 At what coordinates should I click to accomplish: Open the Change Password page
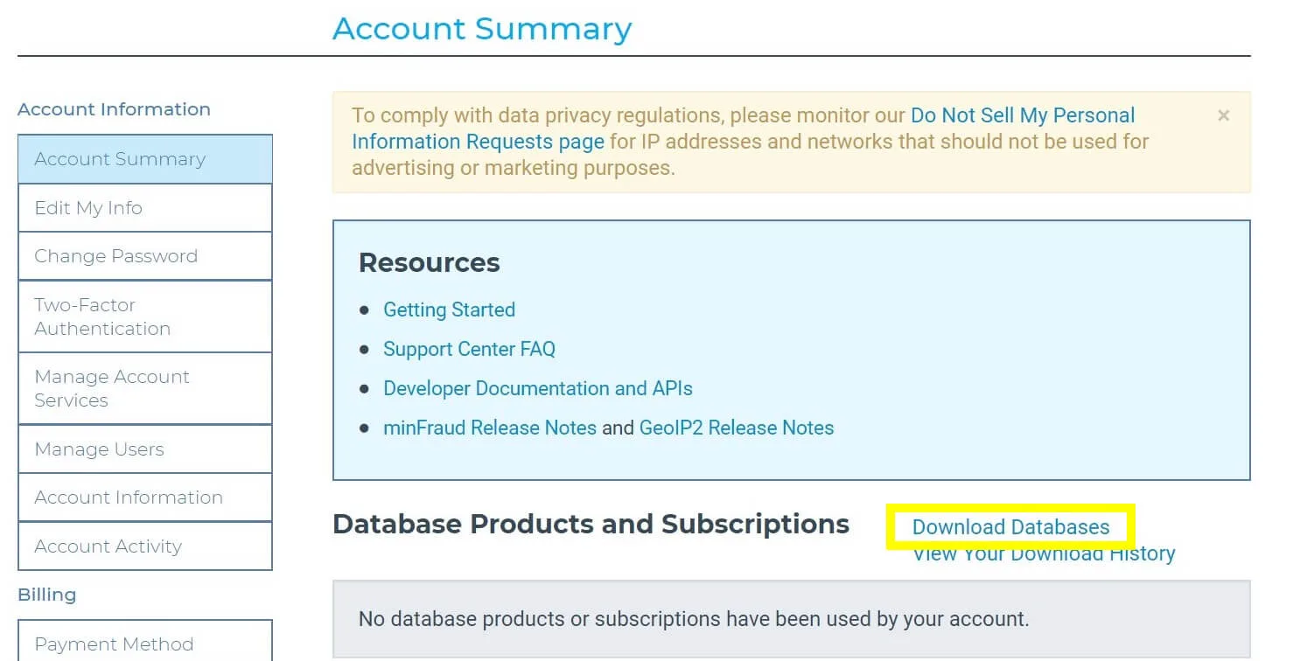(145, 256)
